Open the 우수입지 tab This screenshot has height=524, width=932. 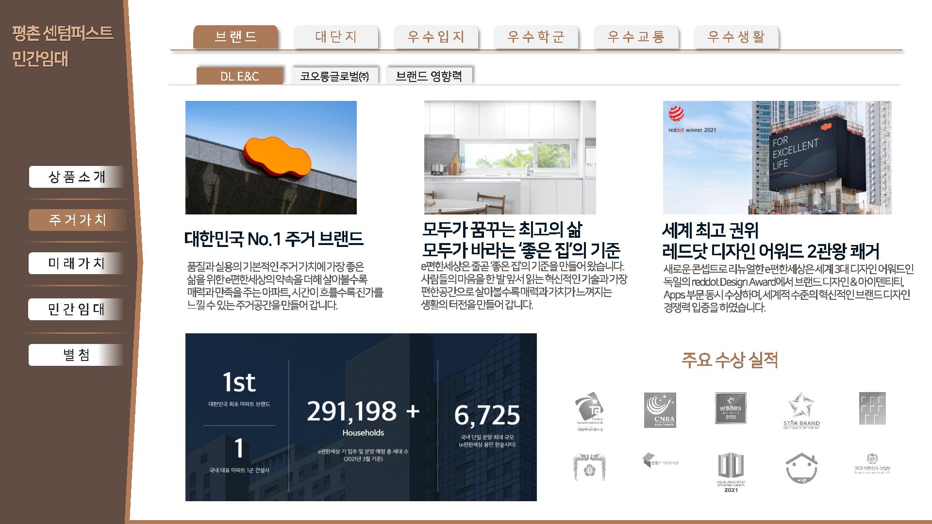point(436,37)
